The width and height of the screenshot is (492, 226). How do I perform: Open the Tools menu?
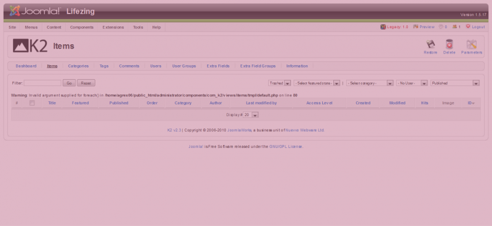coord(138,27)
